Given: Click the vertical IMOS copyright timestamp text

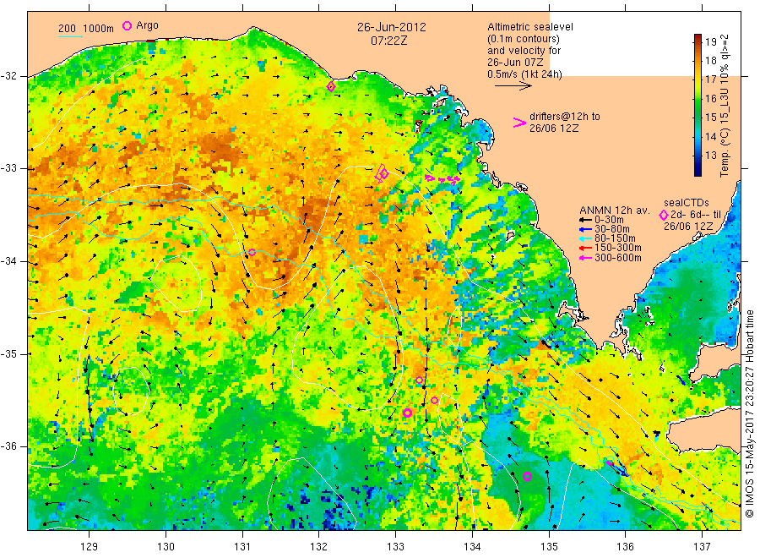Looking at the screenshot, I should click(x=751, y=414).
